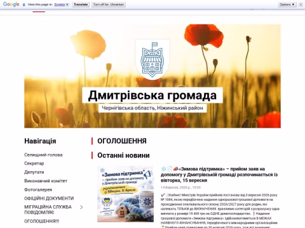Open Секретар navigation link
Image resolution: width=305 pixels, height=228 pixels.
34,163
